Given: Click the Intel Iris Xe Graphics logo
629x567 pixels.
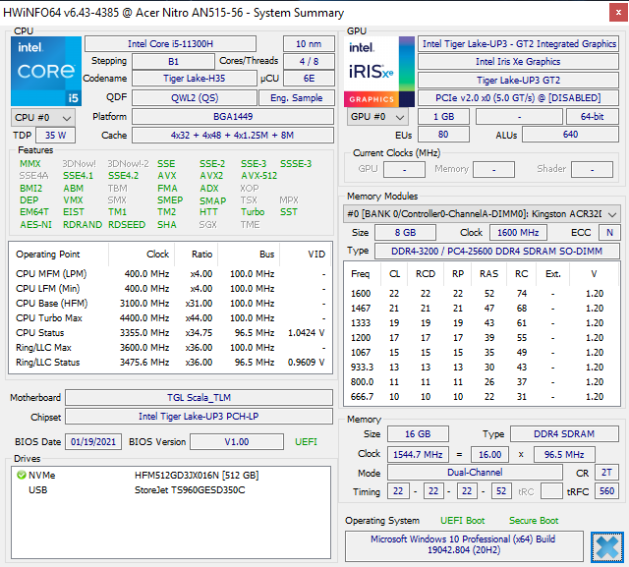Looking at the screenshot, I should coord(372,71).
